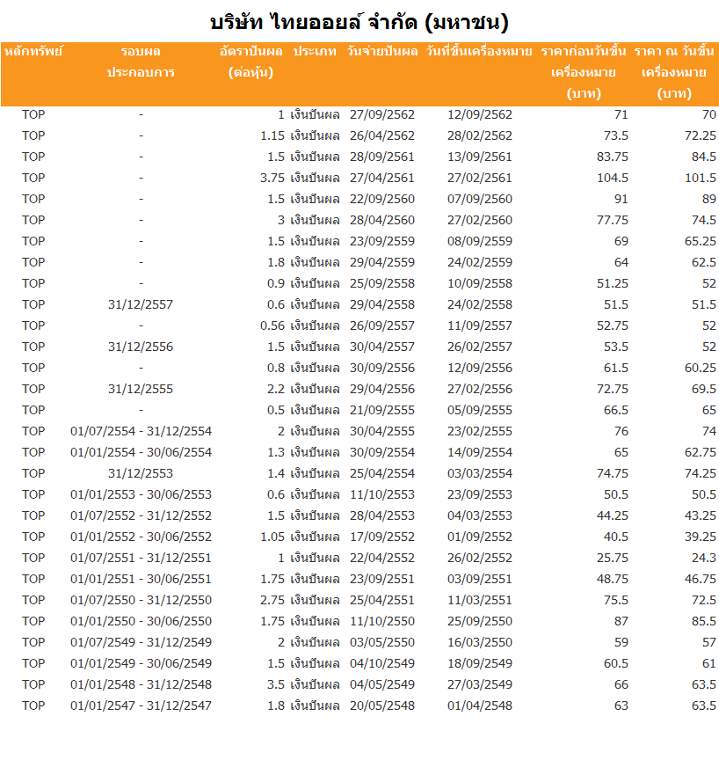Click period 01/07/2551 - 31/12/2551

tap(141, 558)
